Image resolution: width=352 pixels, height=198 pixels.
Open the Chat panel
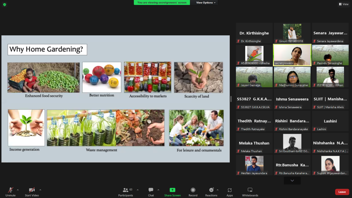(x=151, y=190)
